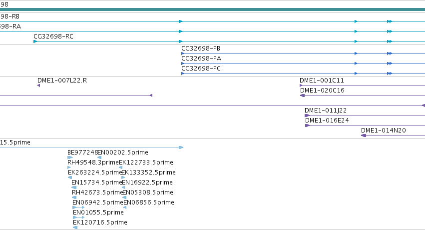Select the EN06942.5prime EST arrow feature
The width and height of the screenshot is (425, 230).
(x=78, y=207)
